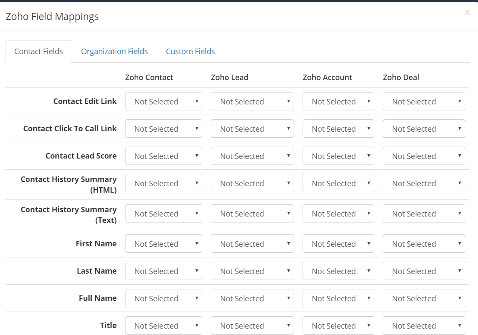
Task: Click the Contact Click To Call Link label
Action: point(70,129)
